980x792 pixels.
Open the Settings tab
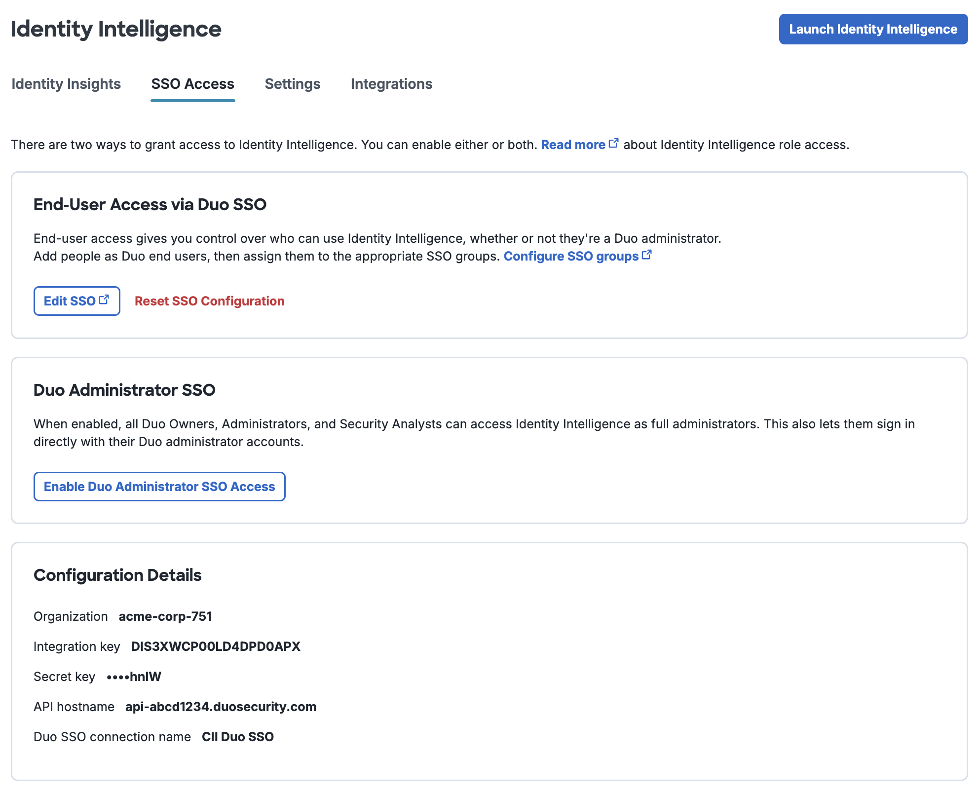tap(293, 84)
